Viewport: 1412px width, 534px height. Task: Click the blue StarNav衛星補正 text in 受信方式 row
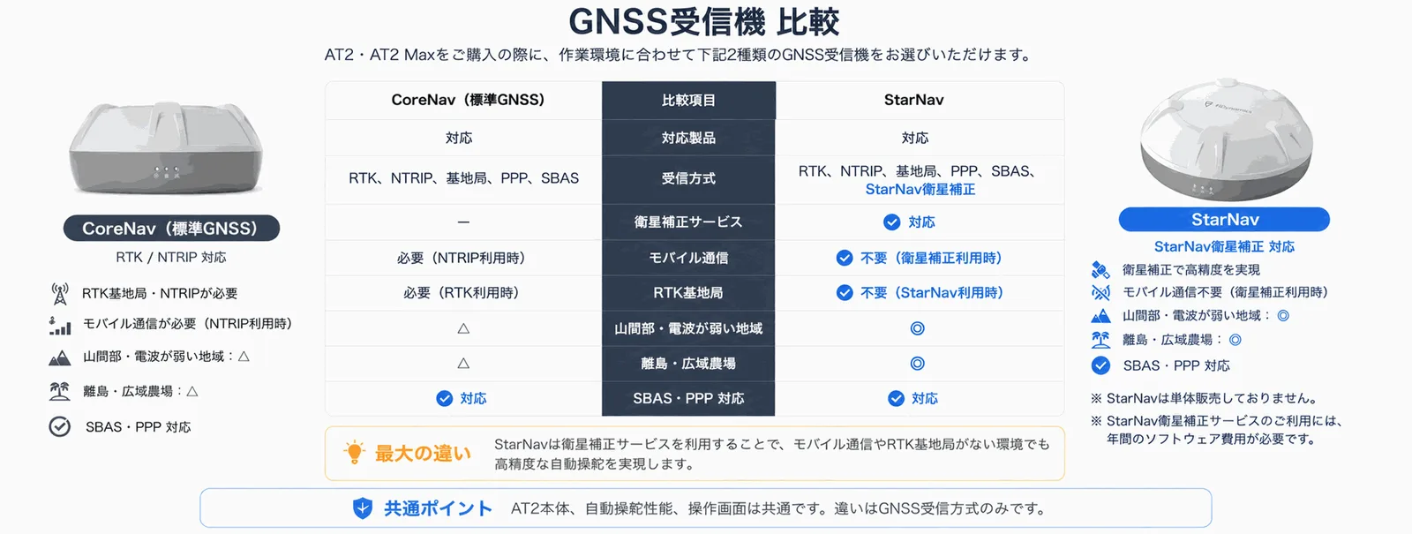pyautogui.click(x=920, y=190)
